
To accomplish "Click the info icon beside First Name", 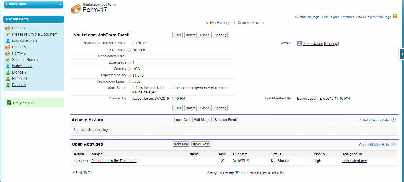I will [129, 50].
